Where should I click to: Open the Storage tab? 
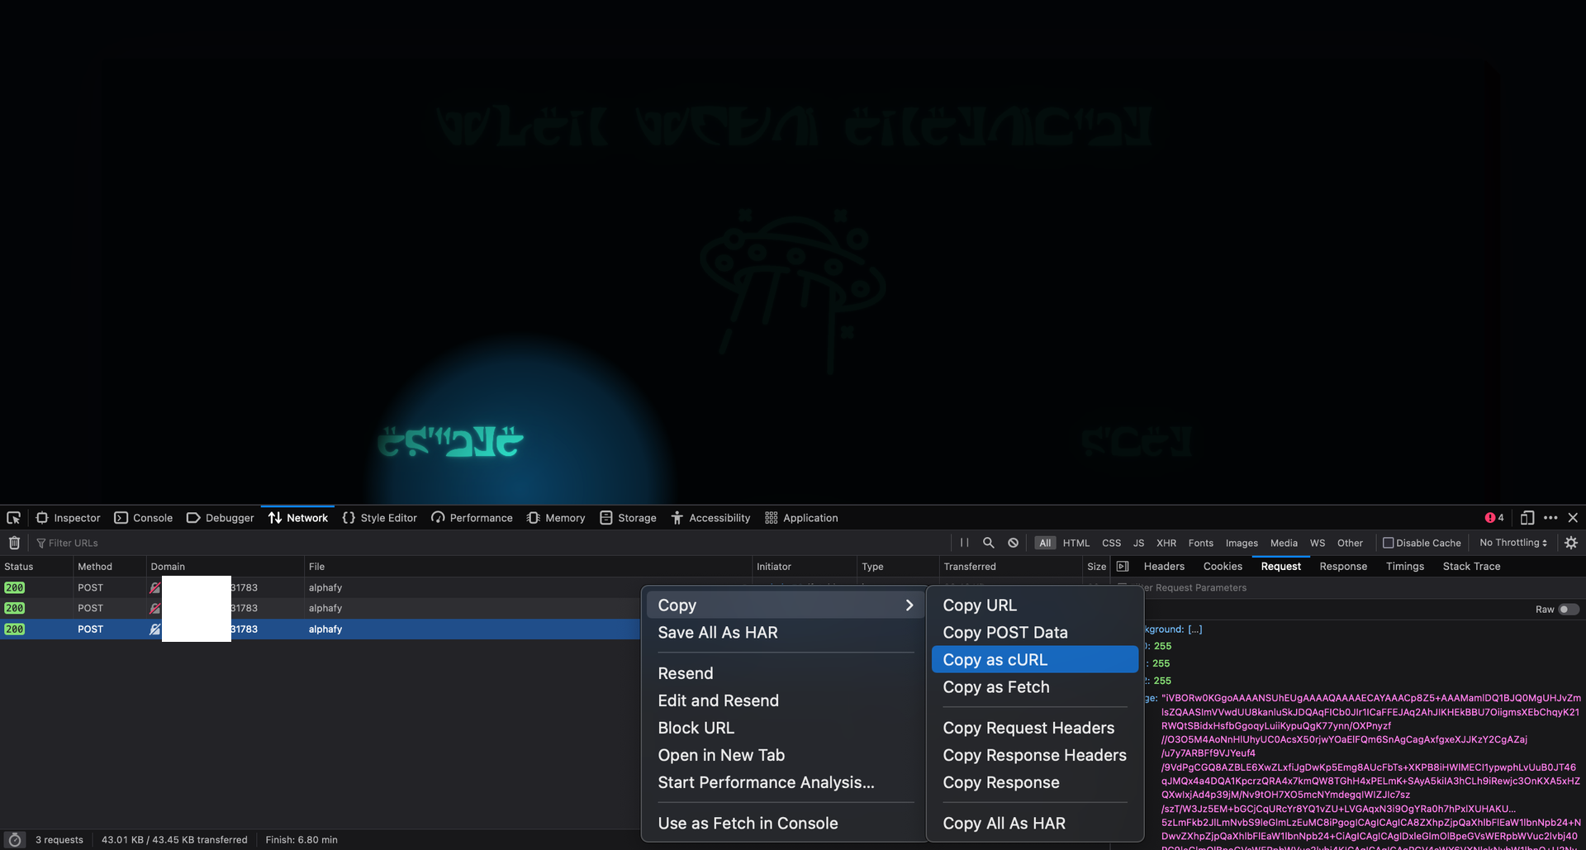coord(629,518)
